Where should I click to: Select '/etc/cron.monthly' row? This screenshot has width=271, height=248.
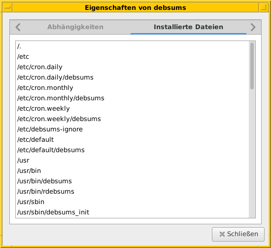[133, 88]
